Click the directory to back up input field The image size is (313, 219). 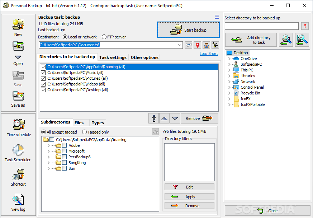point(261,26)
